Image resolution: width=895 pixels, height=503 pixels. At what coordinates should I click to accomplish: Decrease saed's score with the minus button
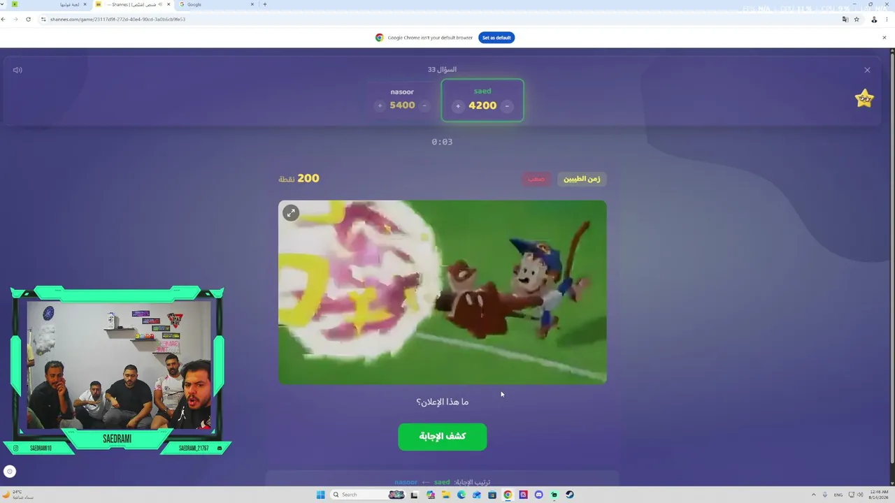[507, 106]
